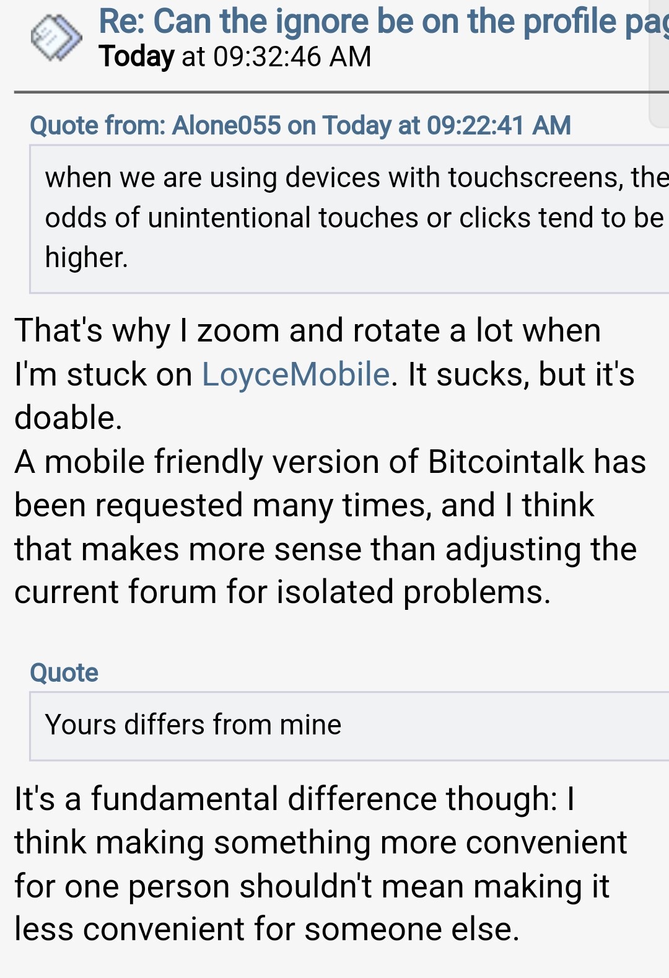The height and width of the screenshot is (978, 669).
Task: Click the bold "Today" word in the timestamp
Action: coord(137,57)
